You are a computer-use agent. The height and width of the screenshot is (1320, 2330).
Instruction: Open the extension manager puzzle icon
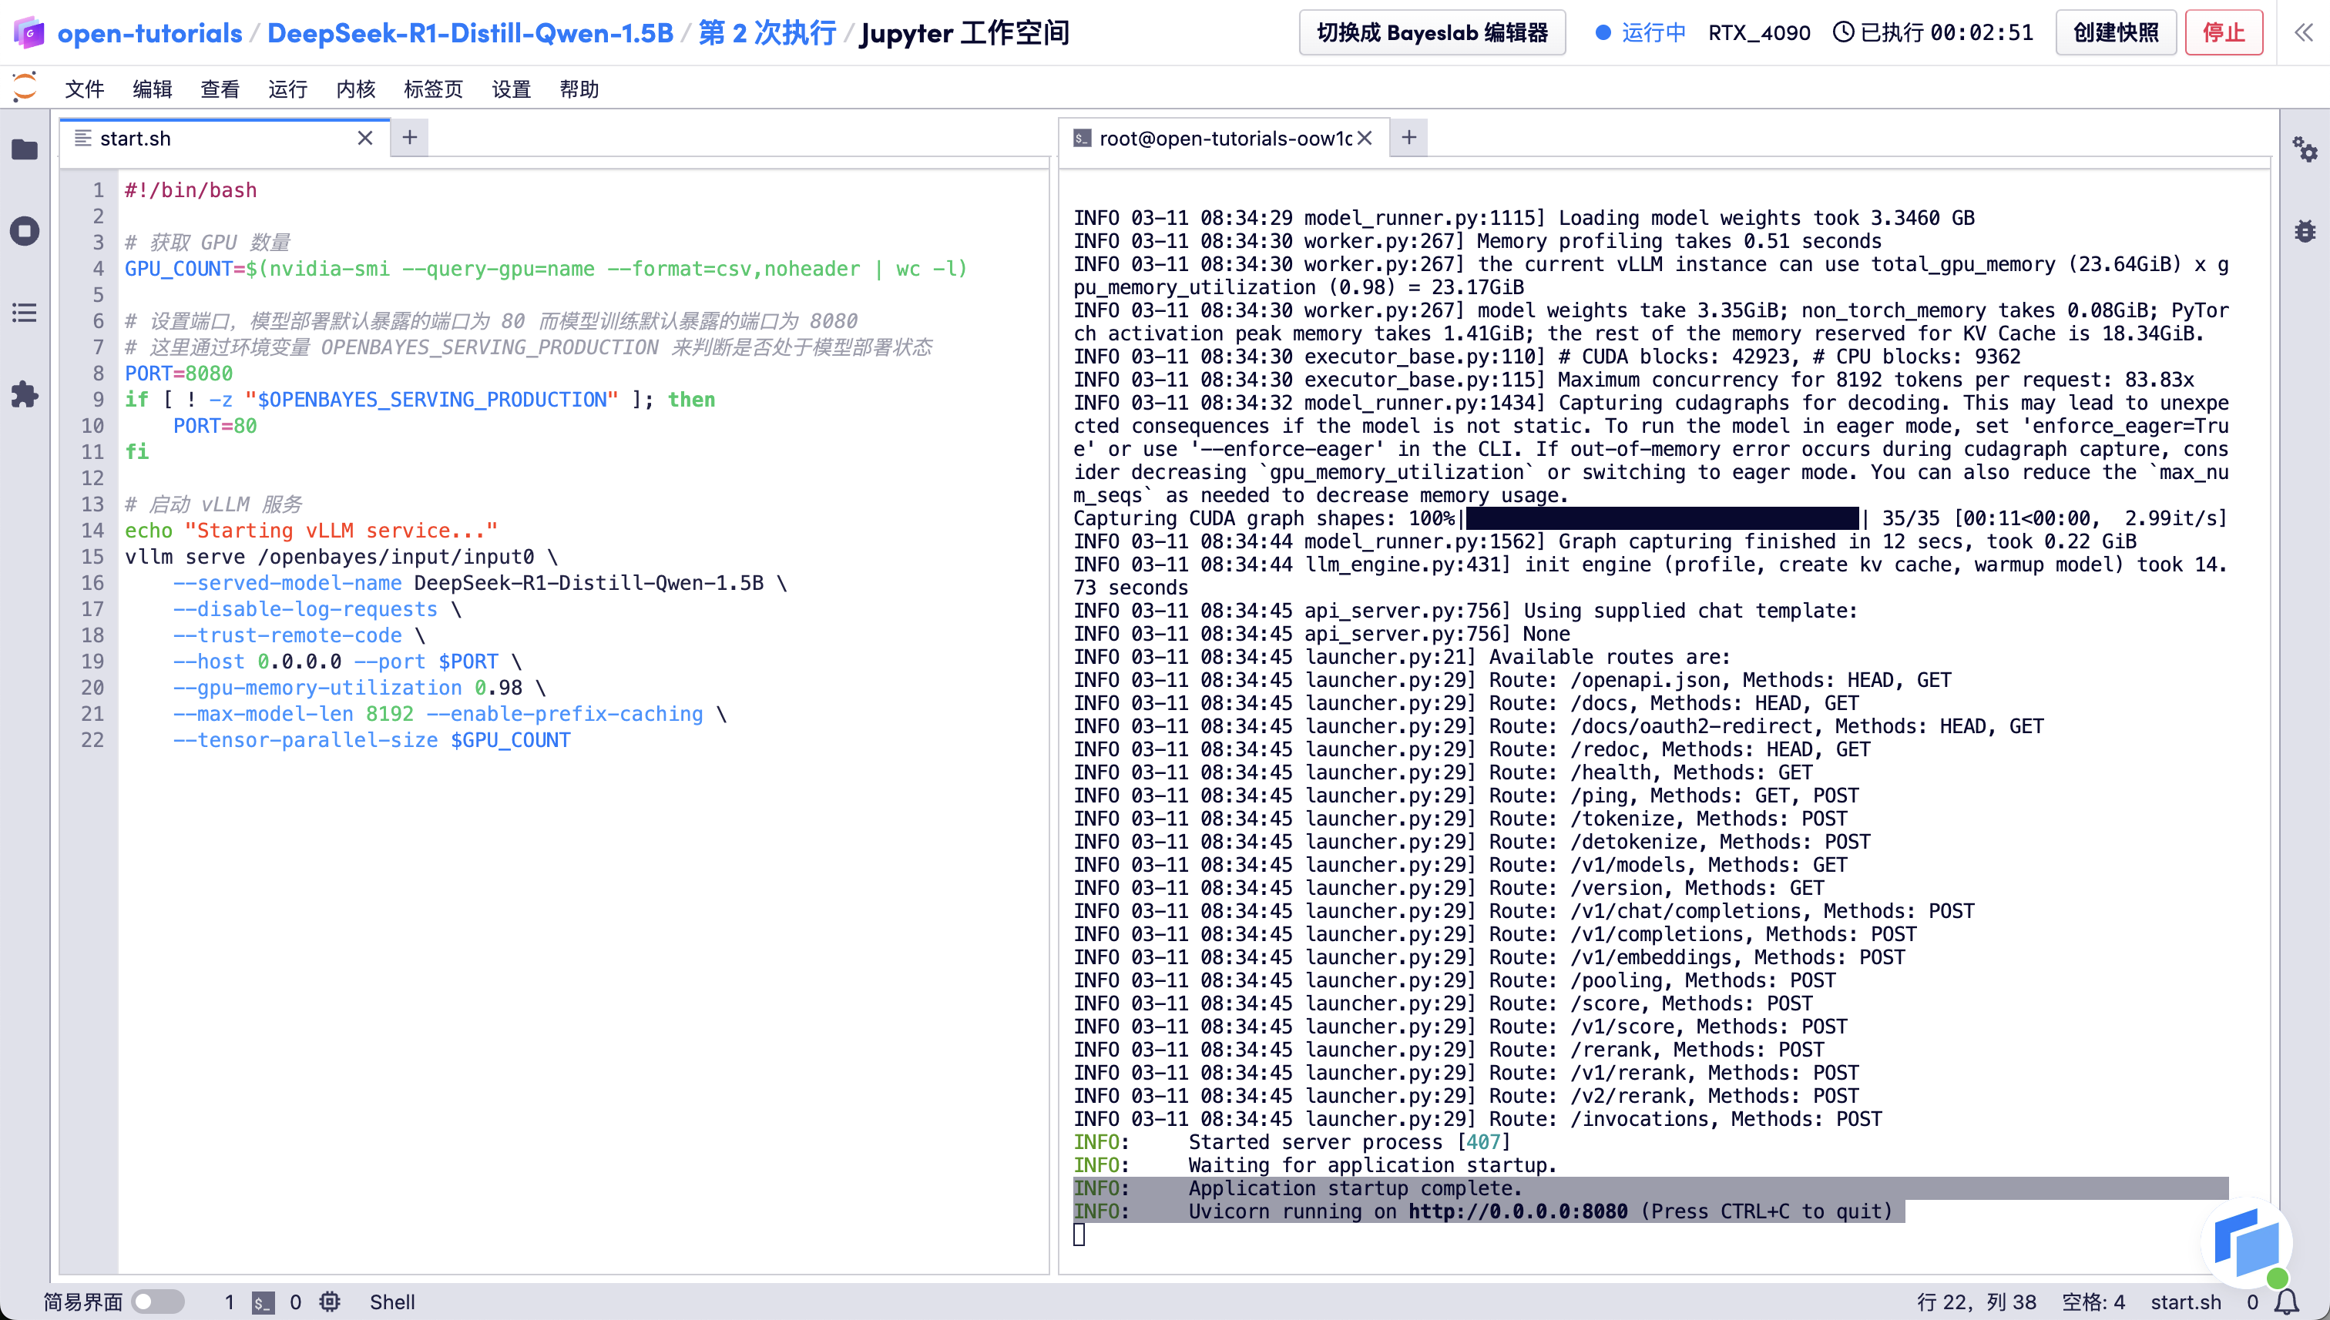tap(25, 394)
